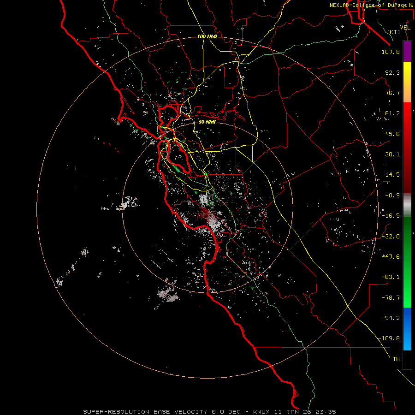Click the 100 NMI range ring label

pos(207,36)
